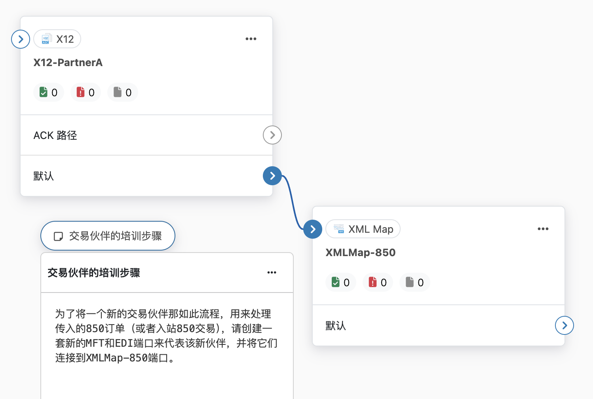593x399 pixels.
Task: Open X12-PartnerA gray pending file count
Action: [x=122, y=92]
